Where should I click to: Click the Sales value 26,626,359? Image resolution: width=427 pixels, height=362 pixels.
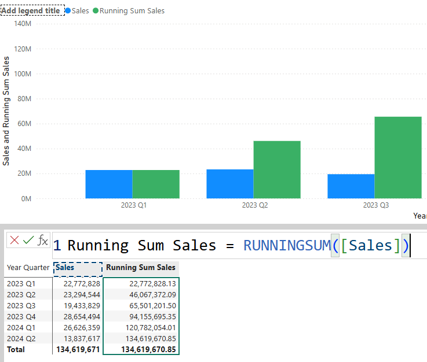(x=82, y=328)
